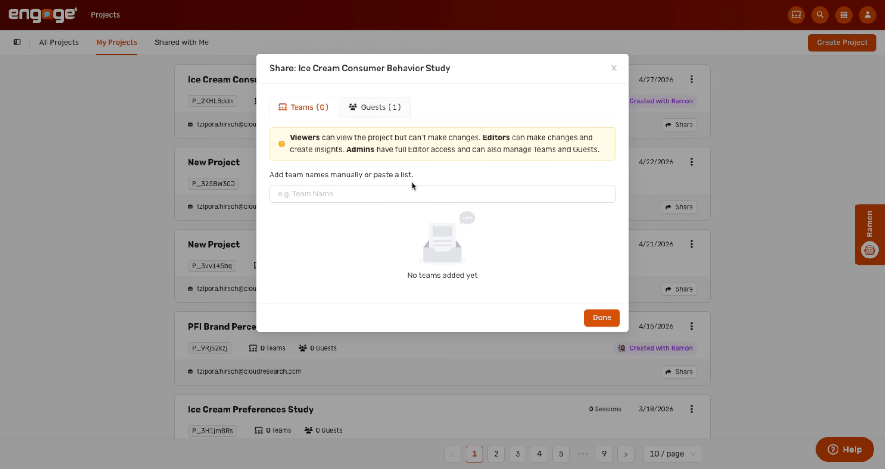The height and width of the screenshot is (469, 885).
Task: Click Created with Ramon badge on first project
Action: 661,101
